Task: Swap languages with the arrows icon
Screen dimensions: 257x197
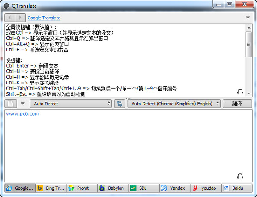Action: point(120,104)
